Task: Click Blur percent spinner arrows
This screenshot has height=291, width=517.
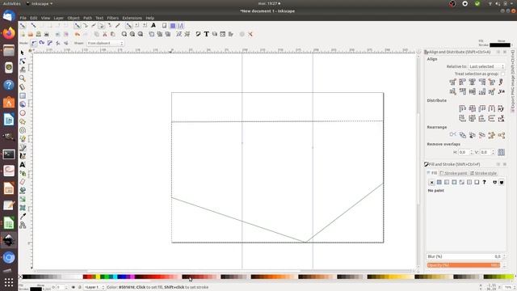Action: 504,256
